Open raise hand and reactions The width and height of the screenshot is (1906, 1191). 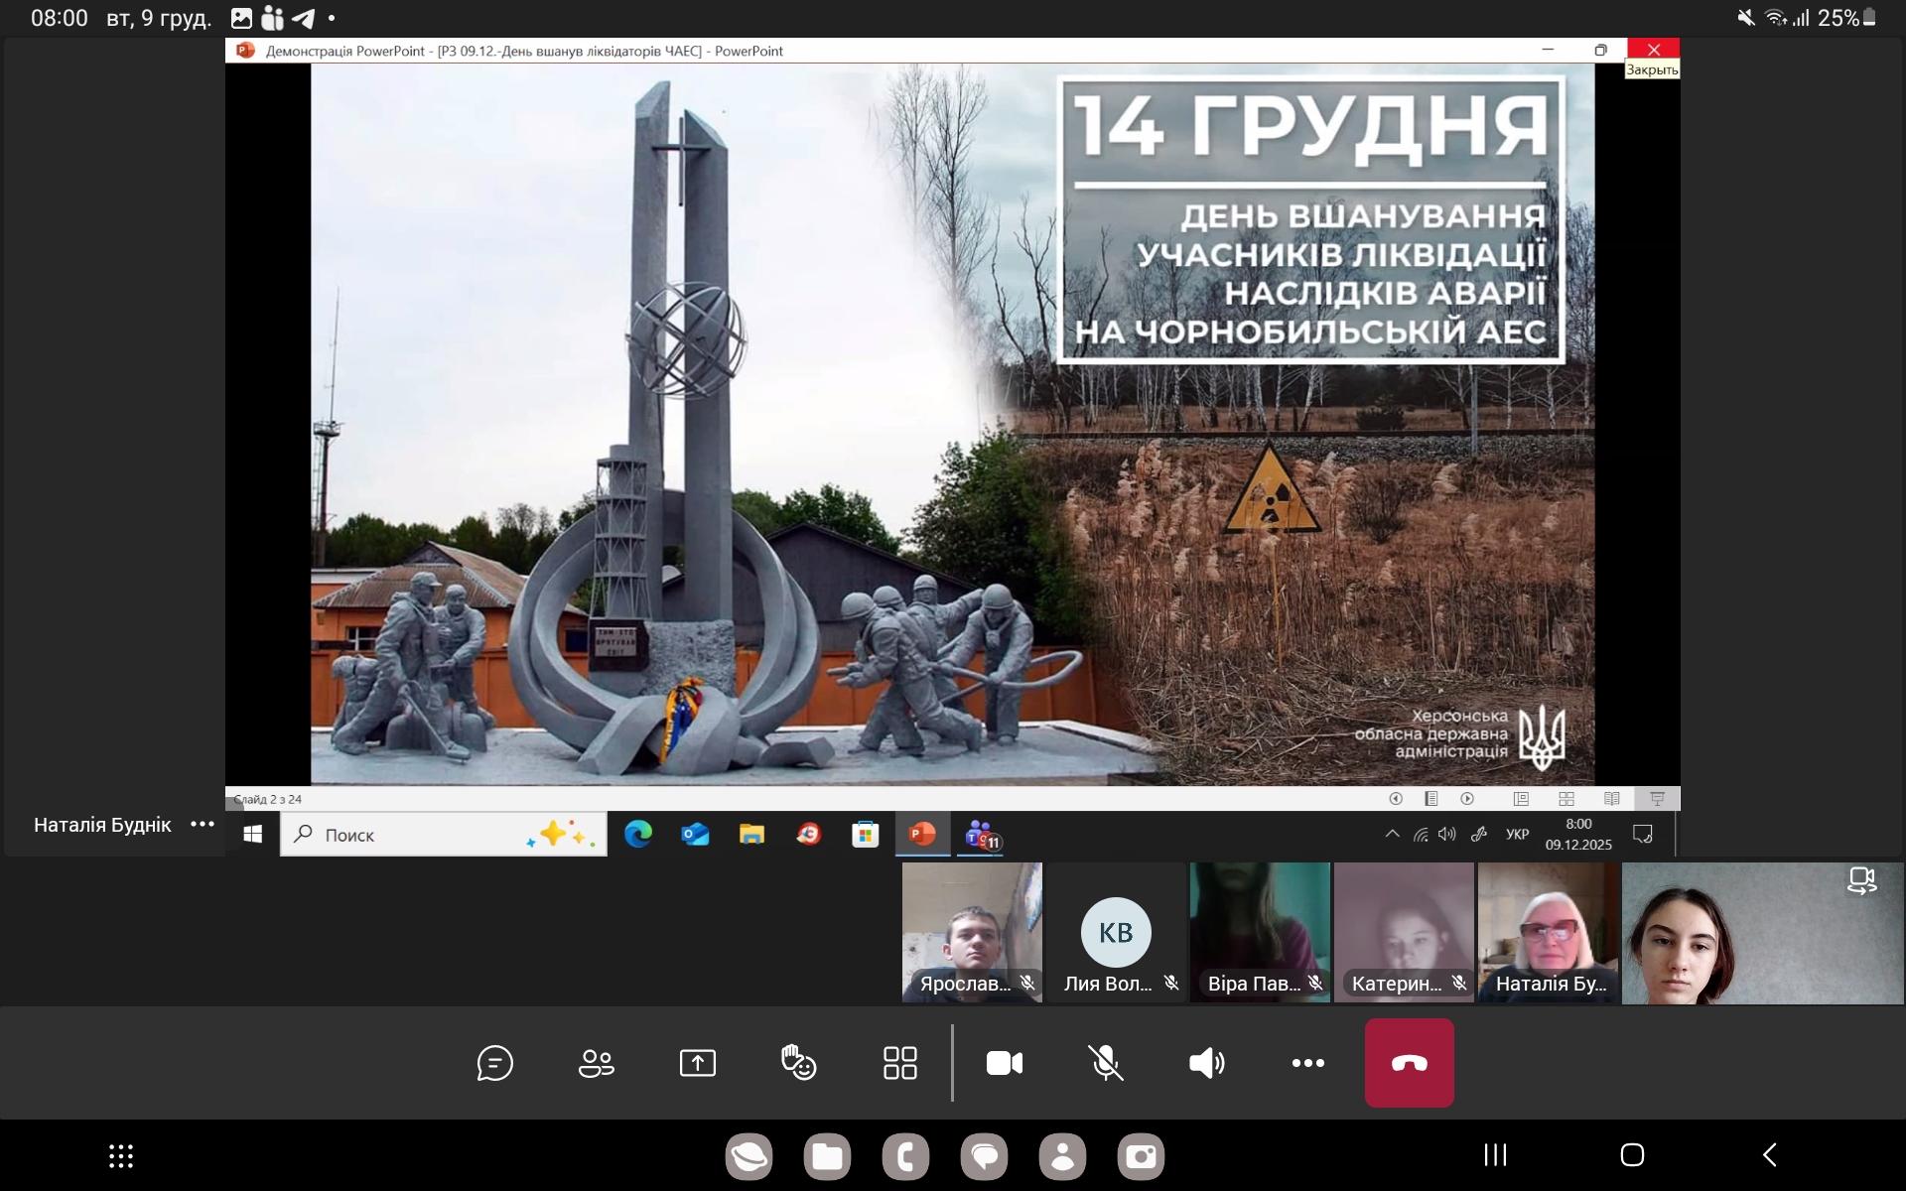(798, 1063)
